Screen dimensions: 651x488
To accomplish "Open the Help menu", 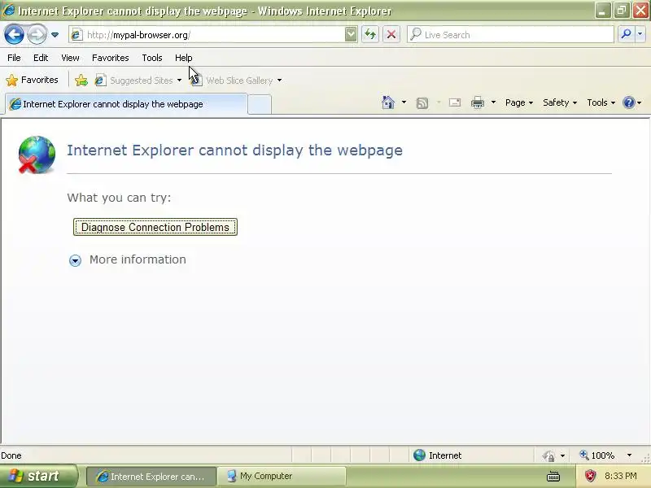I will pos(184,58).
